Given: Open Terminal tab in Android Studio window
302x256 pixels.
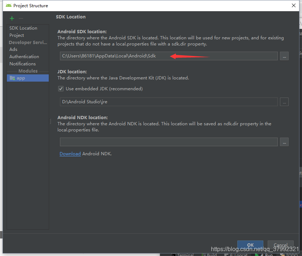Looking at the screenshot, I should (x=182, y=255).
